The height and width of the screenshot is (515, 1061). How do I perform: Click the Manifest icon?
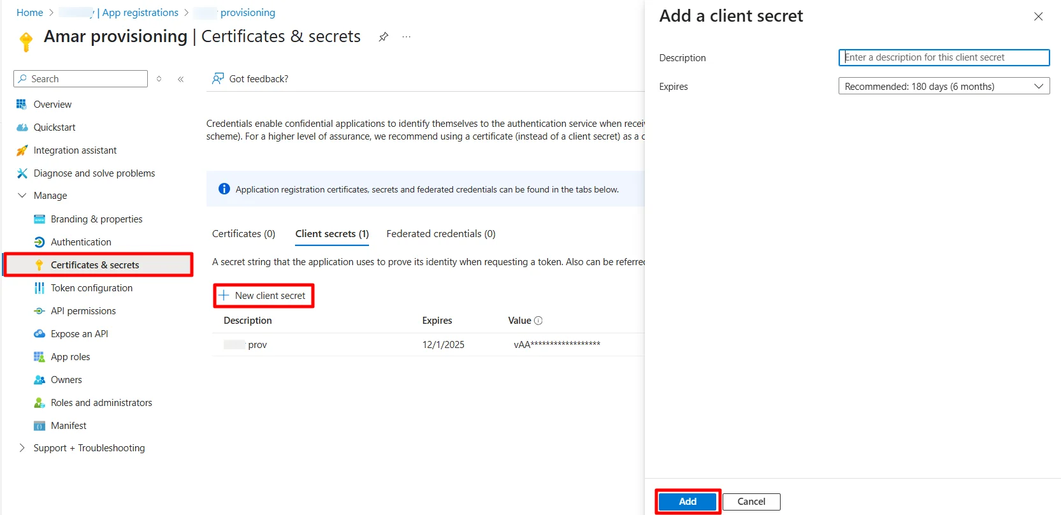pyautogui.click(x=39, y=425)
